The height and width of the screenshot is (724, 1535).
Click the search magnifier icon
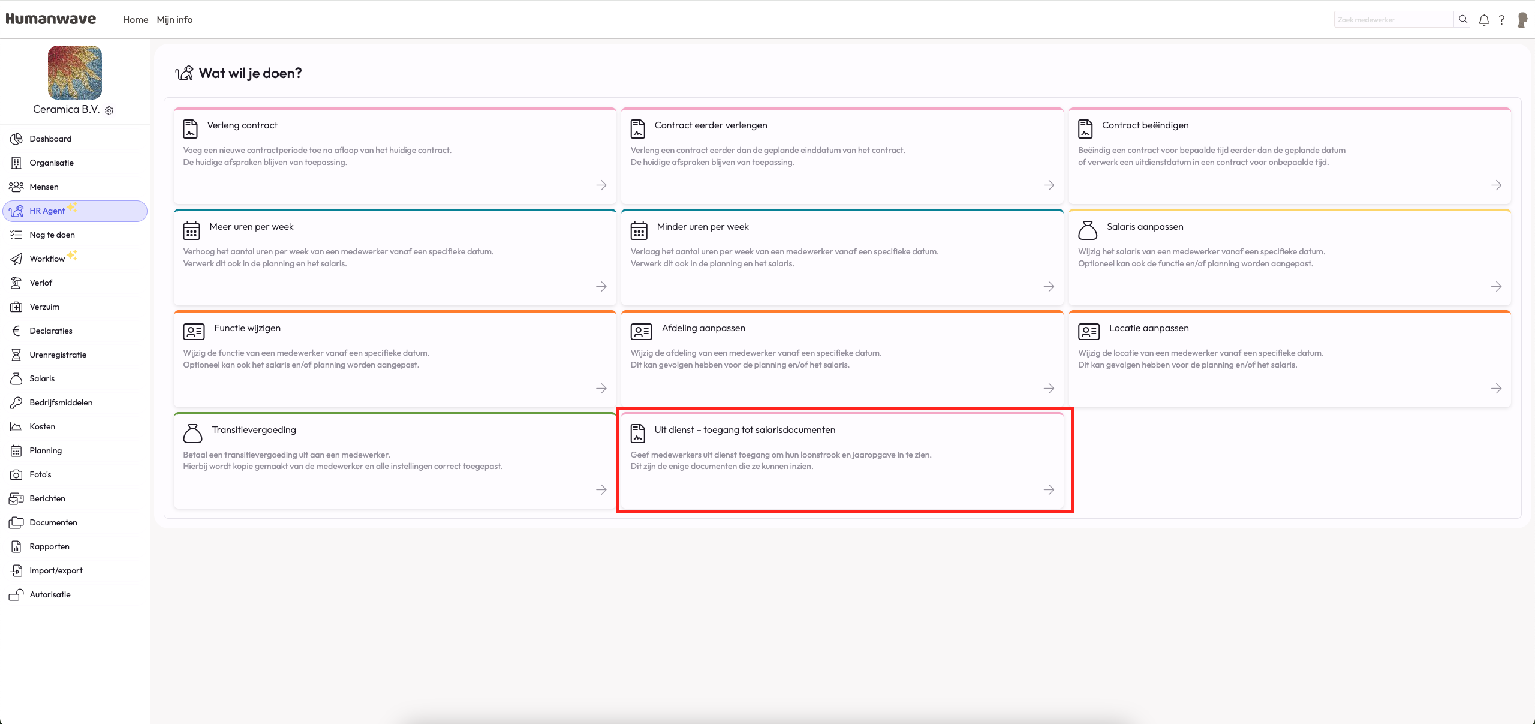click(1463, 19)
